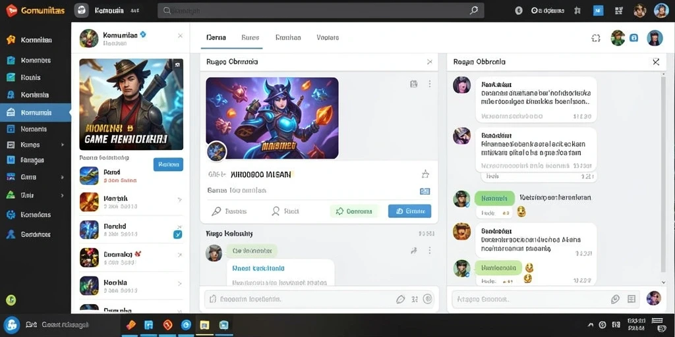Click the star icon on the game post
The height and width of the screenshot is (337, 675).
pos(425,174)
